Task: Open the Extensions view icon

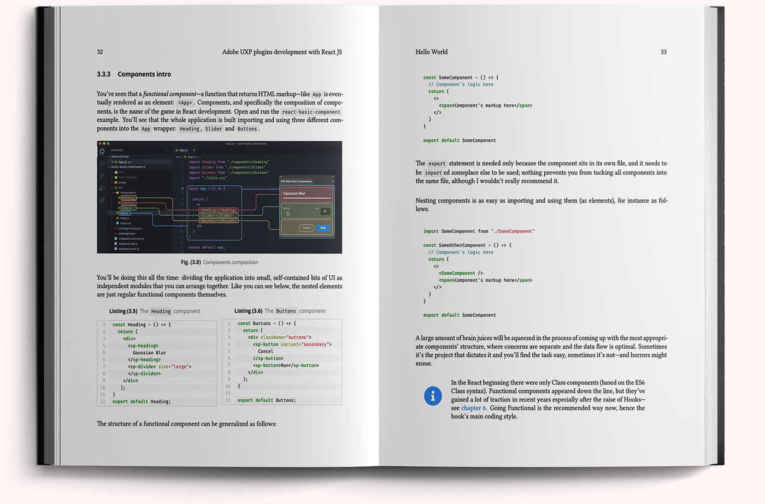Action: pos(102,200)
